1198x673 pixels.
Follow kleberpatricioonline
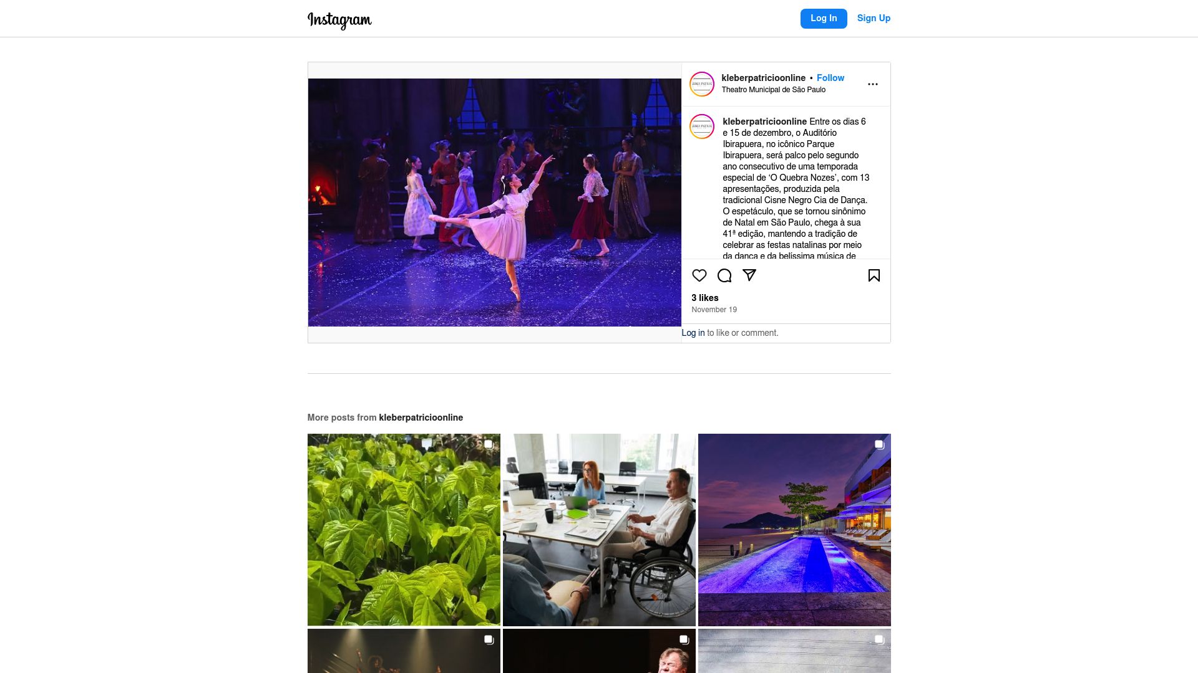pos(830,78)
